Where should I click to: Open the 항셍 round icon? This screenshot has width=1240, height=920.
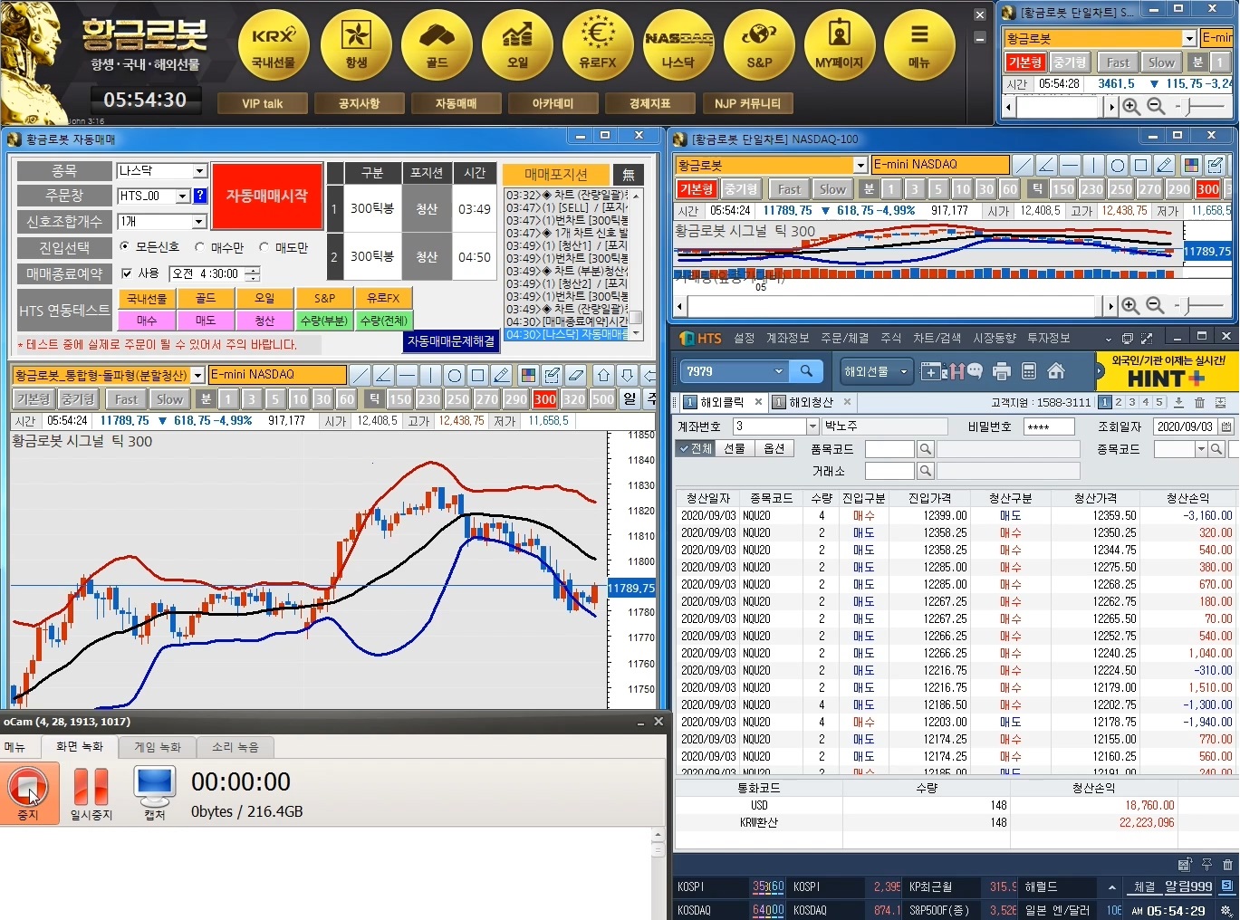coord(356,45)
